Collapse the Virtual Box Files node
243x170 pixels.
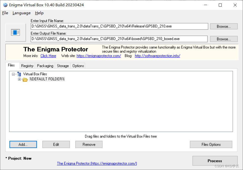pyautogui.click(x=13, y=74)
